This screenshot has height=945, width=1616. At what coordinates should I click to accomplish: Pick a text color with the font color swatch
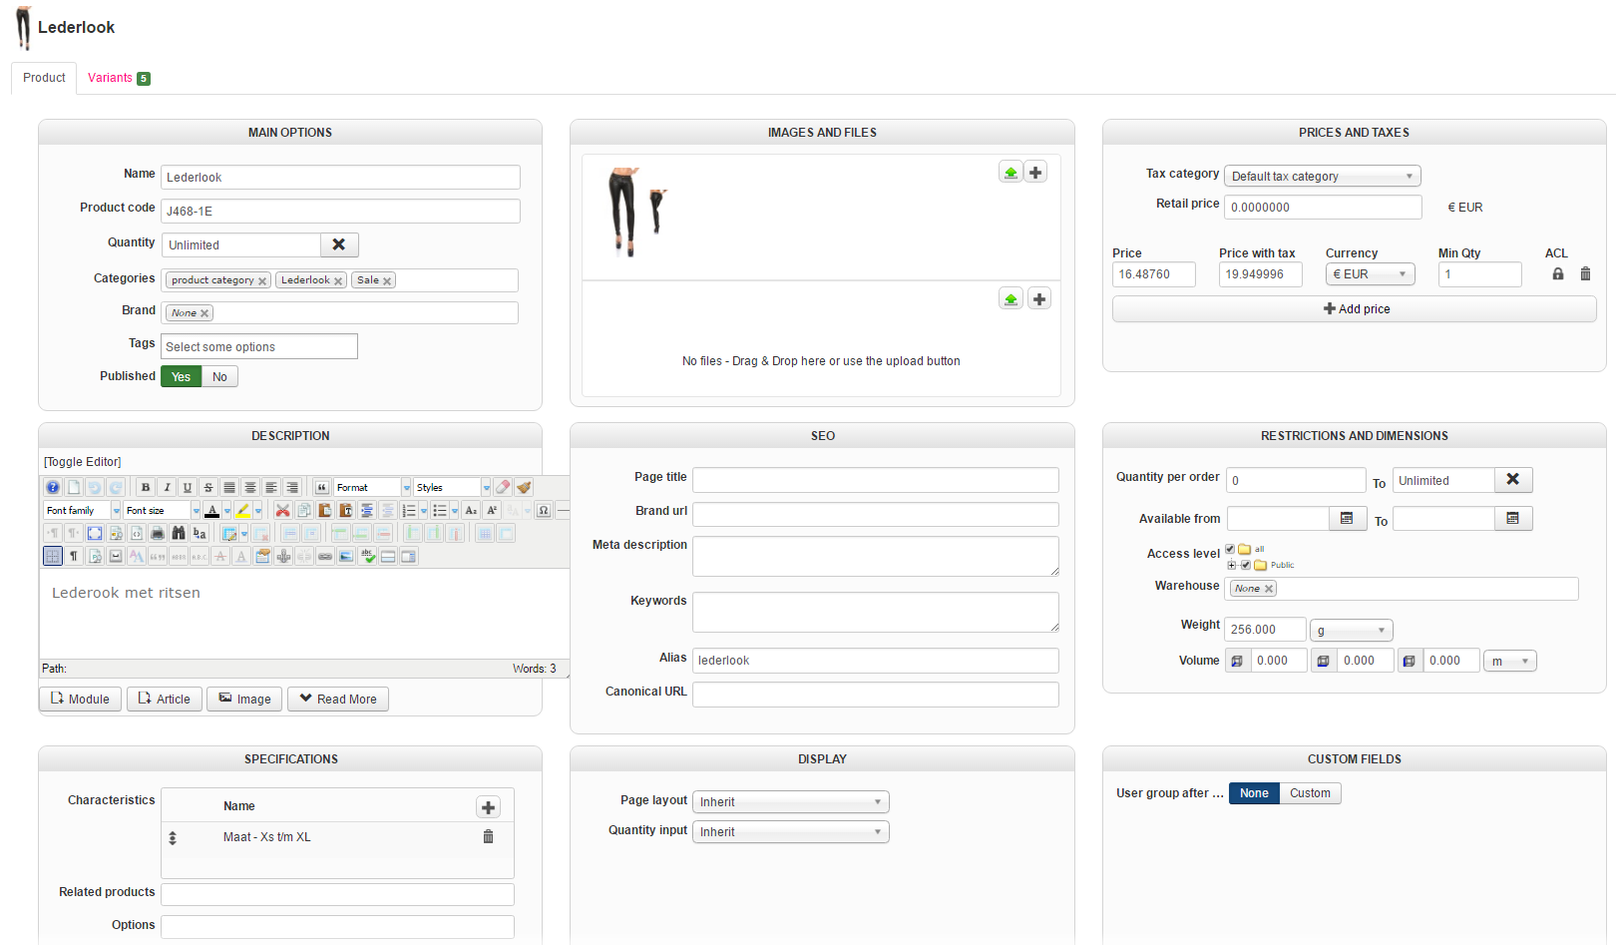pyautogui.click(x=212, y=510)
